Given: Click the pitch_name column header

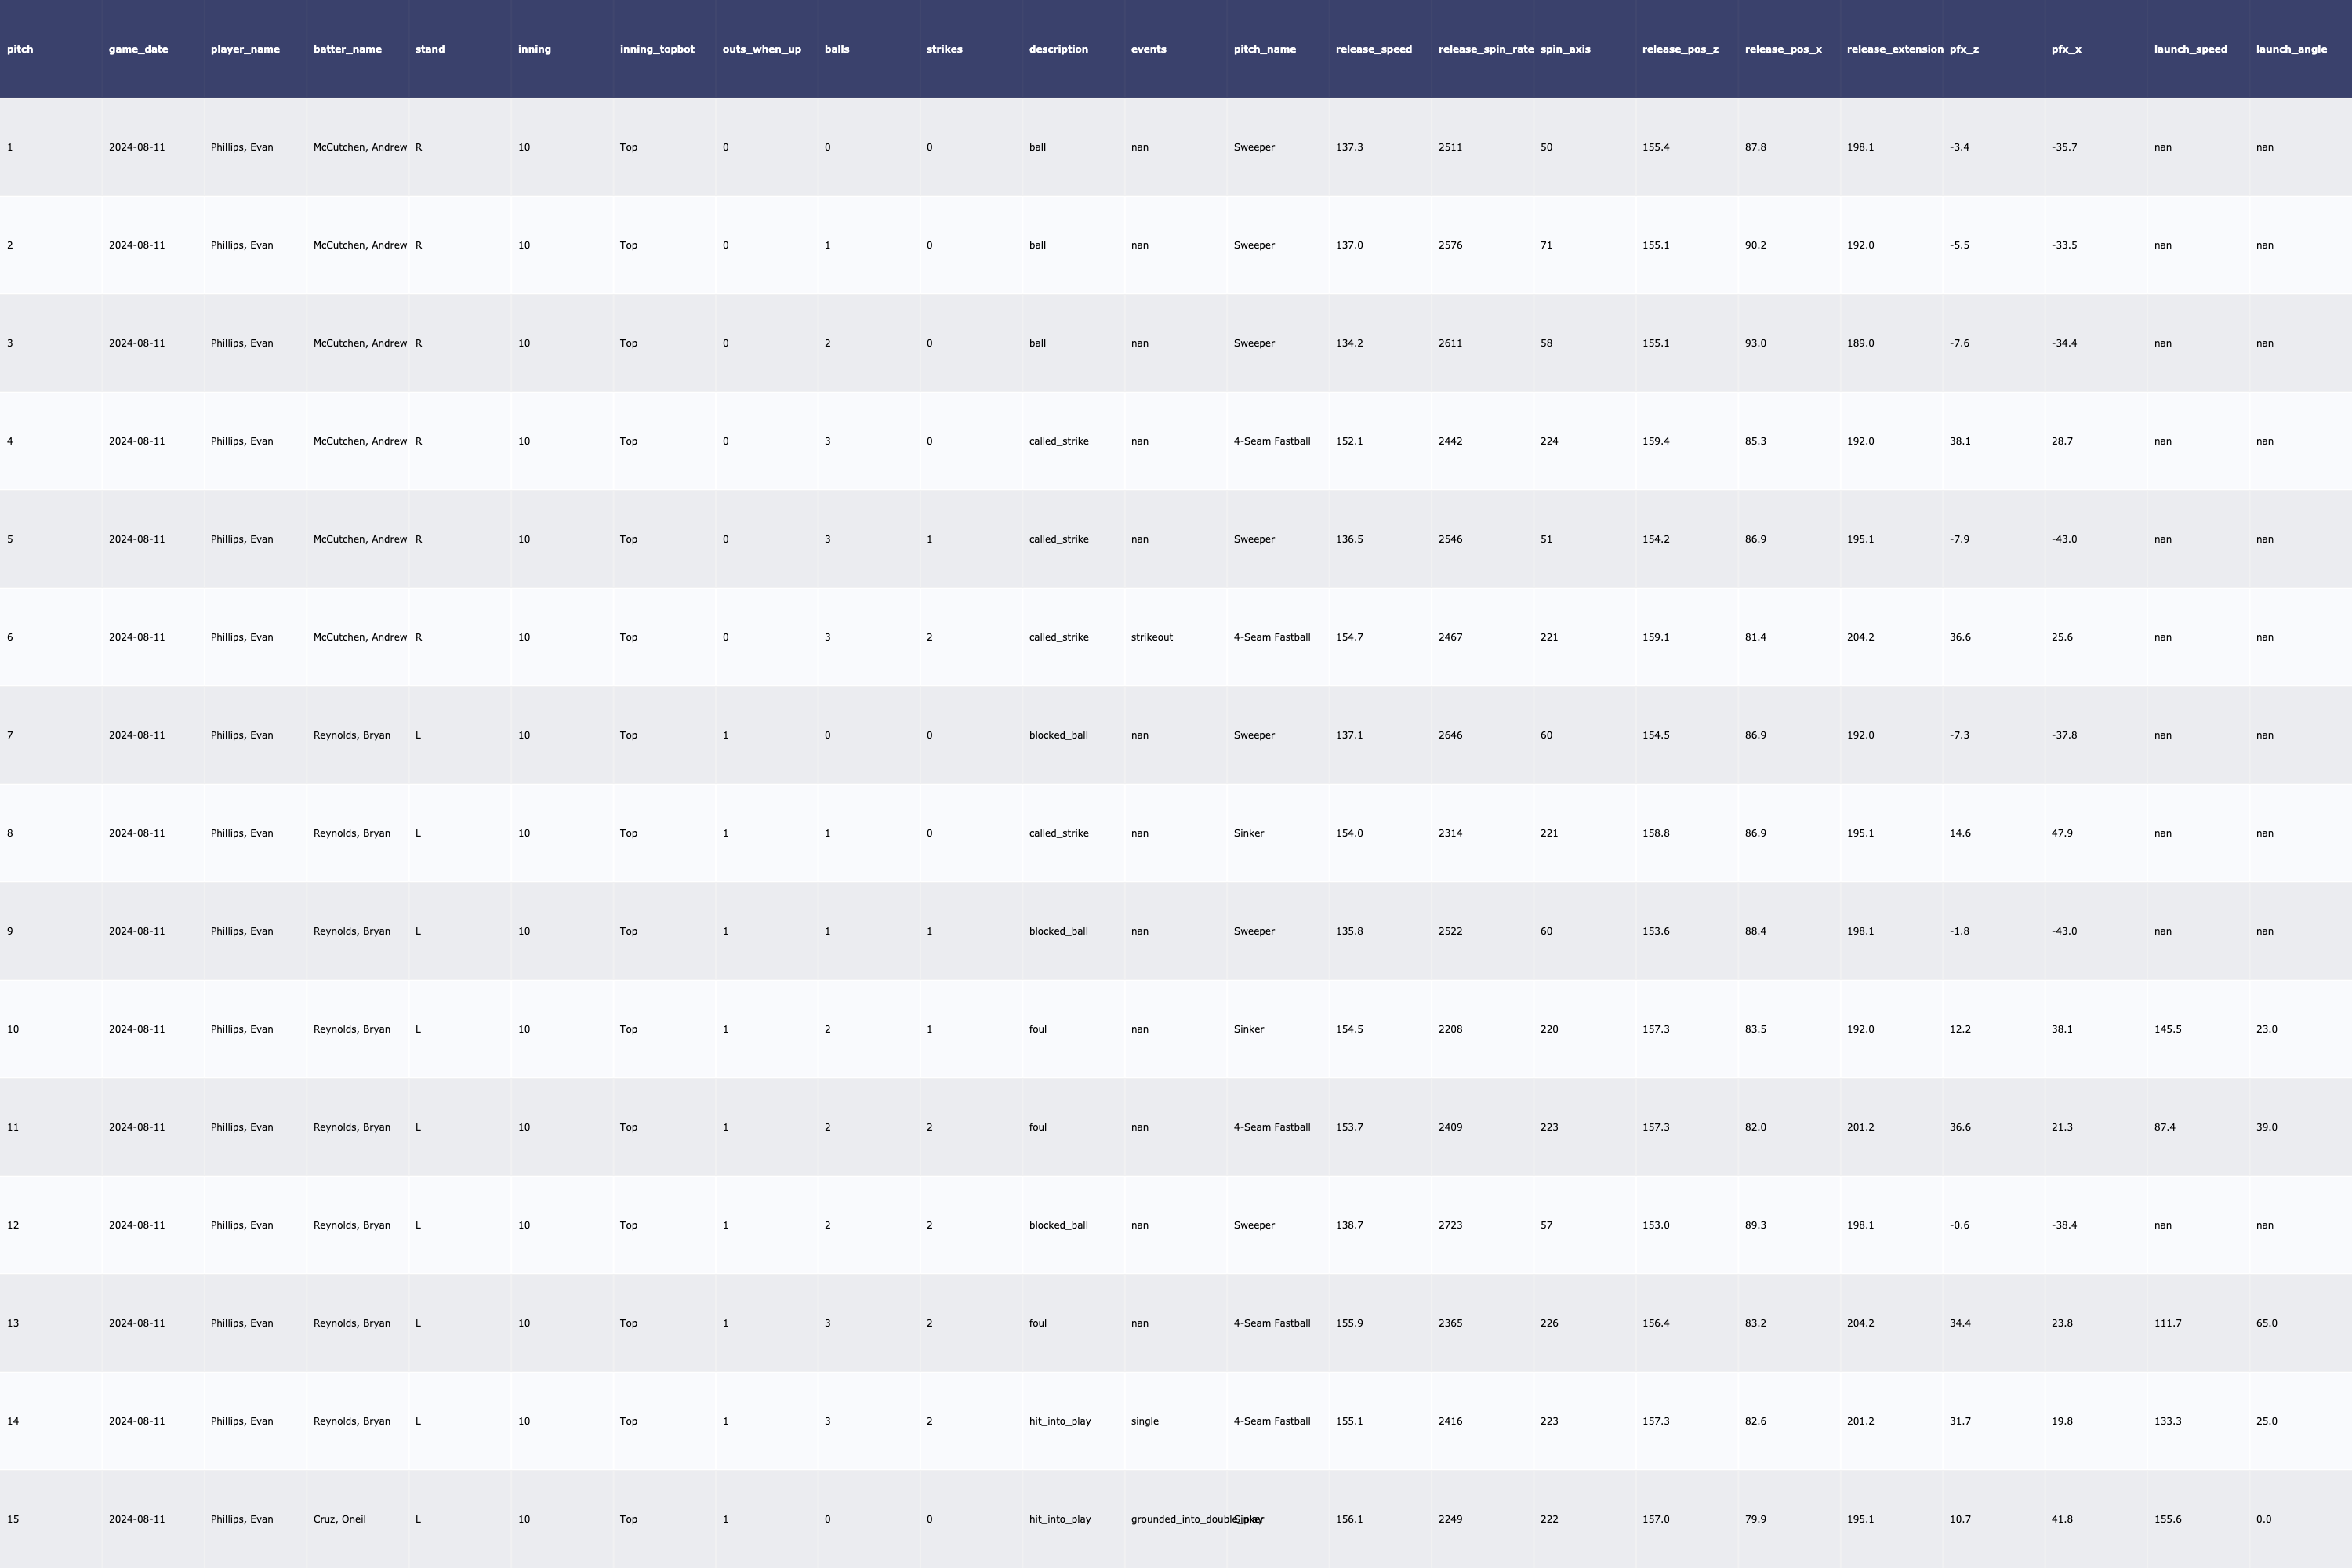Looking at the screenshot, I should [x=1264, y=49].
